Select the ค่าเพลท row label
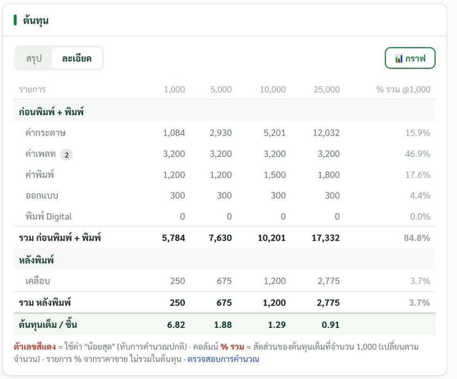 coord(41,154)
